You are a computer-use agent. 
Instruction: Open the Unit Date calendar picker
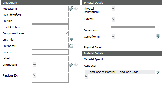click(71, 46)
